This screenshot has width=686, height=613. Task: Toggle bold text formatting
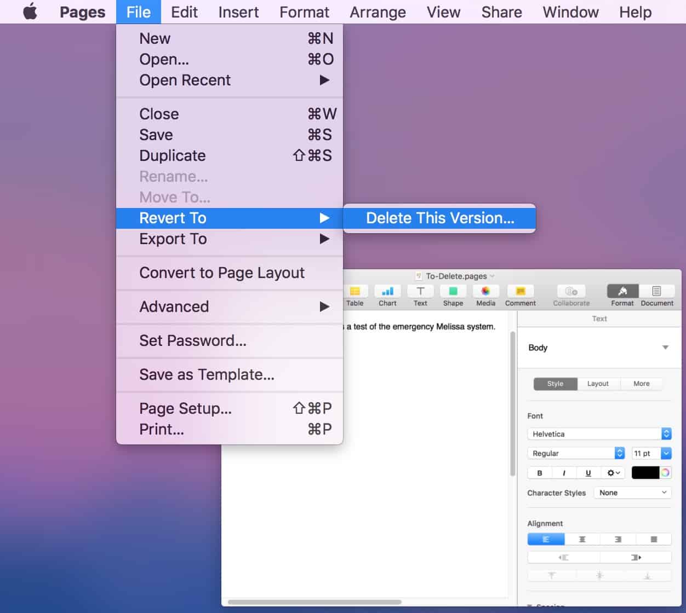tap(540, 473)
